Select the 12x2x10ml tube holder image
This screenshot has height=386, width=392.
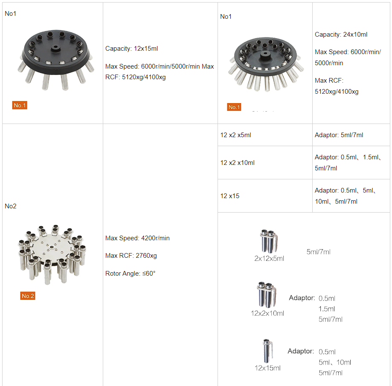pos(266,295)
